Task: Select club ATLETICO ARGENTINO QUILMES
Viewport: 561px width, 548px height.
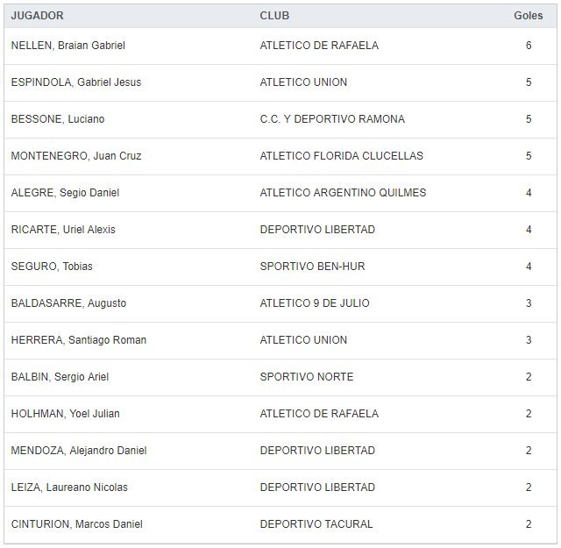Action: pos(343,193)
